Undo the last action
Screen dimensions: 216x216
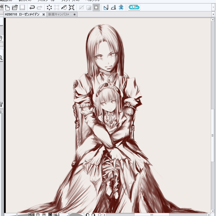[32, 7]
